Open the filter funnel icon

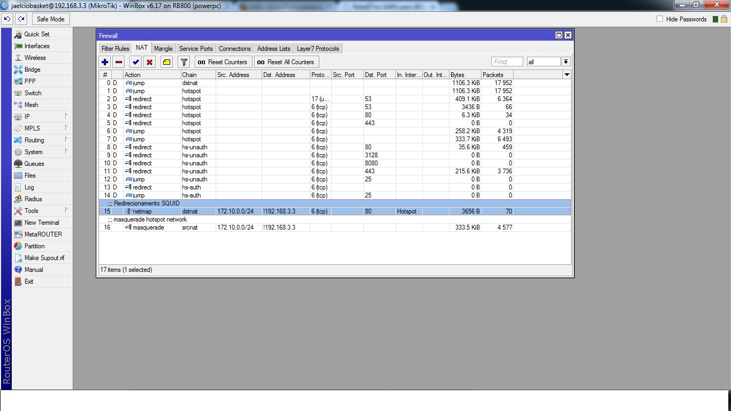(184, 62)
